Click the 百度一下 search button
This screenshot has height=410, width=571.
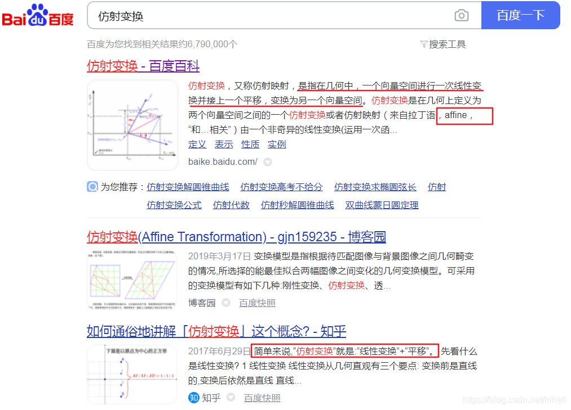520,15
